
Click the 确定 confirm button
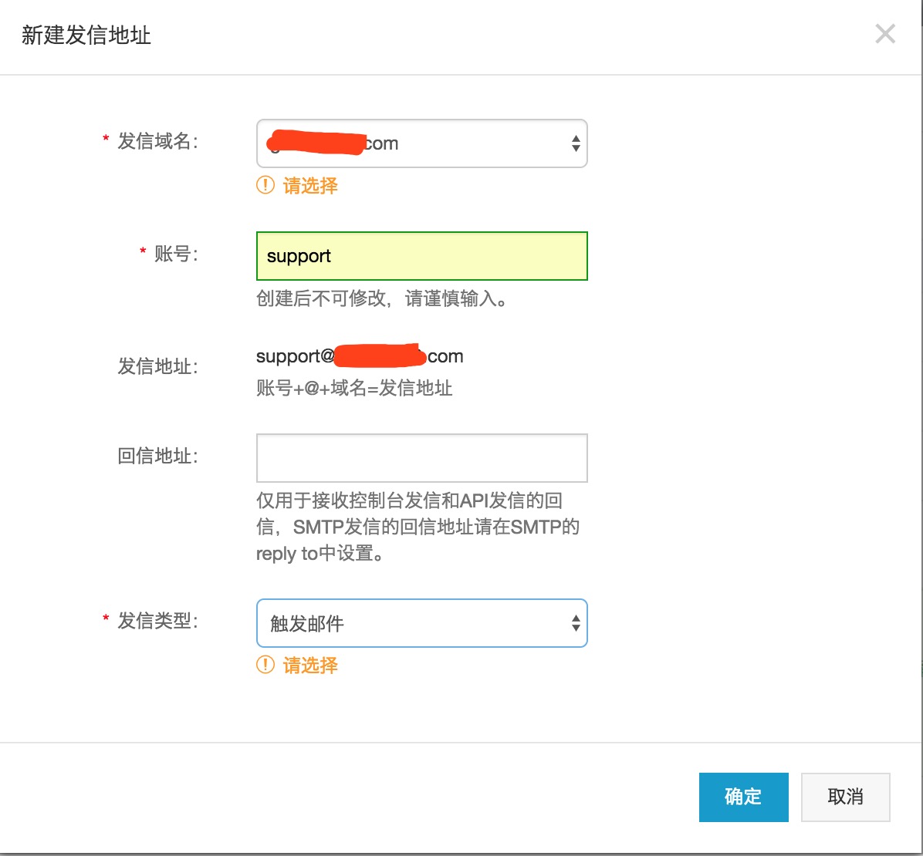(x=743, y=797)
